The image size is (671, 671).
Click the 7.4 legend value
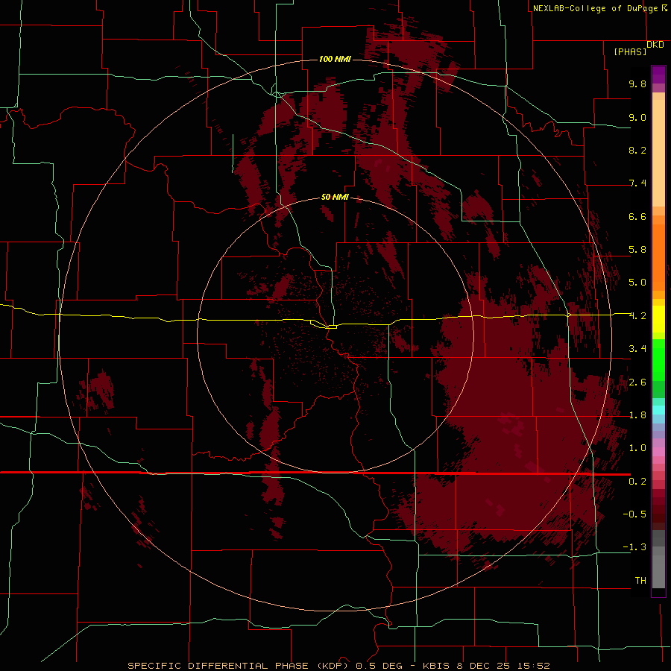coord(637,183)
